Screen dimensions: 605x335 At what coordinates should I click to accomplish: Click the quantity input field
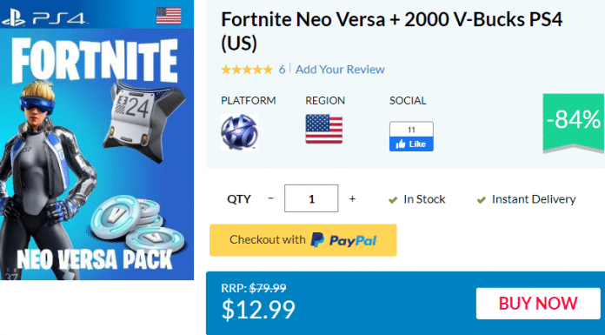coord(311,198)
